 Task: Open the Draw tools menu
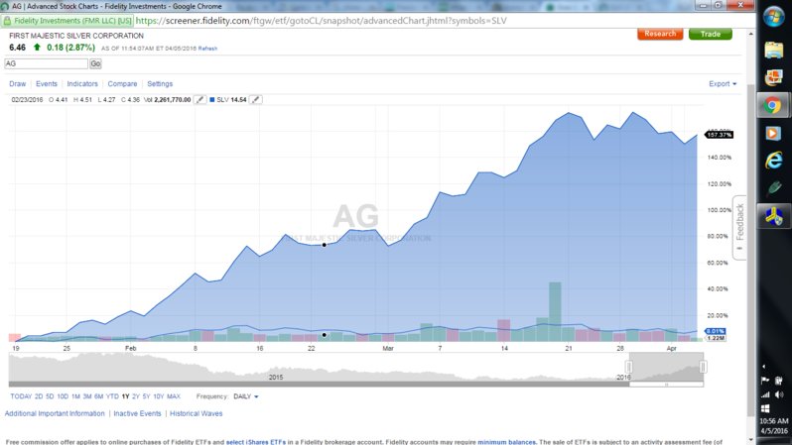[18, 84]
